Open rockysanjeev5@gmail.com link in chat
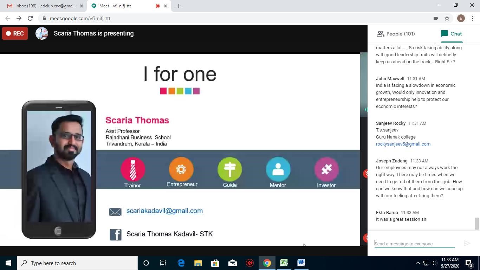Screen dimensions: 480x270 click(x=403, y=144)
